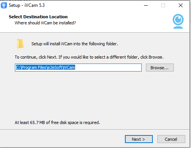191x148 pixels.
Task: Click 'Where should iVCam be installed?' subtitle
Action: point(45,23)
